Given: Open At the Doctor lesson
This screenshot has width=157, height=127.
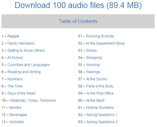Looking at the screenshot, I should [x=97, y=79].
